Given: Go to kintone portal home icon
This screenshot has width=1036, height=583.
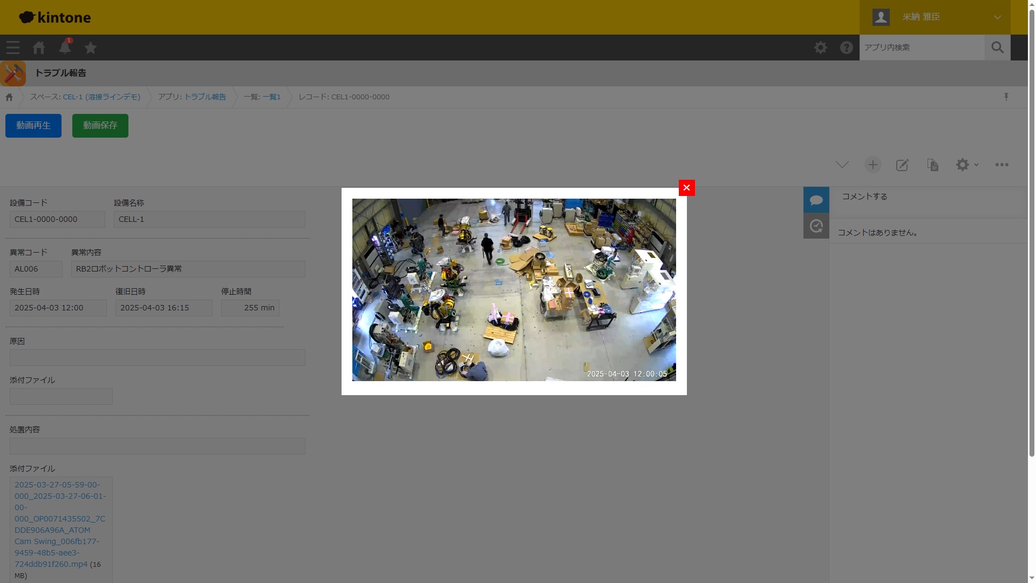Looking at the screenshot, I should pyautogui.click(x=39, y=48).
